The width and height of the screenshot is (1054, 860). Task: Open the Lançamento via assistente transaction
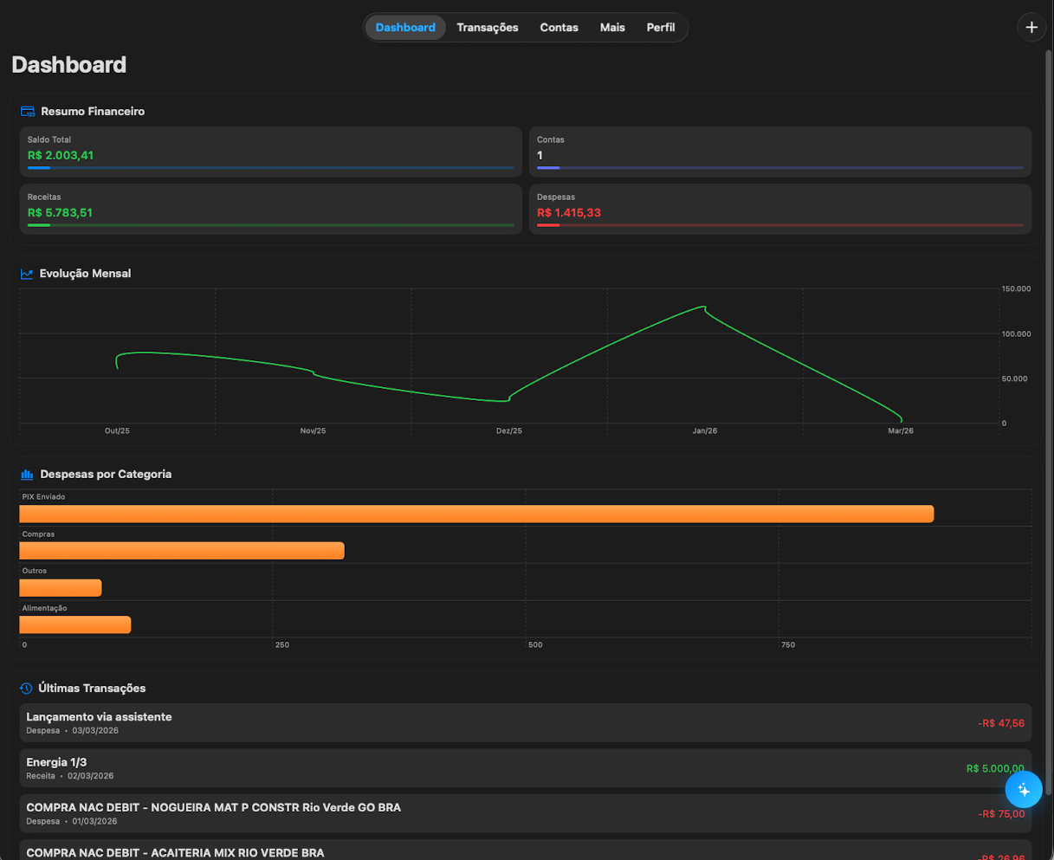pyautogui.click(x=526, y=722)
